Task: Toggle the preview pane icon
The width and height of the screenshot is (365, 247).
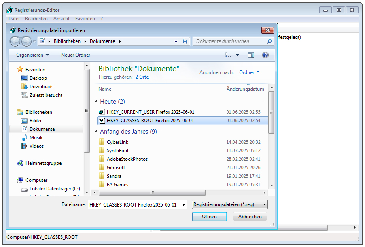Action: (x=251, y=55)
